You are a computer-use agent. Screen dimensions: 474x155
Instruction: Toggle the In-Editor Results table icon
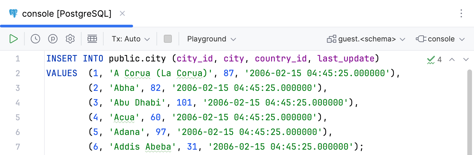[x=92, y=39]
